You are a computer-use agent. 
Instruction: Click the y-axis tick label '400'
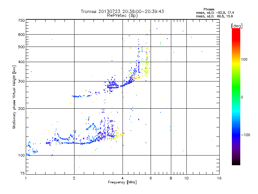pyautogui.click(x=21, y=62)
